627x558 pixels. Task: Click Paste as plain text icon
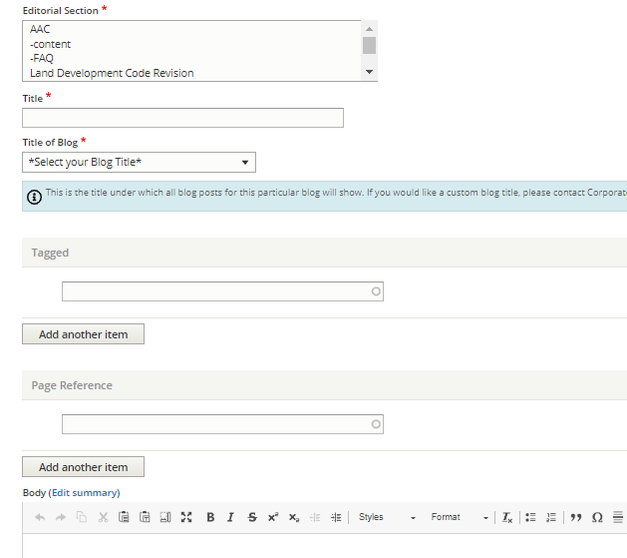pyautogui.click(x=145, y=517)
